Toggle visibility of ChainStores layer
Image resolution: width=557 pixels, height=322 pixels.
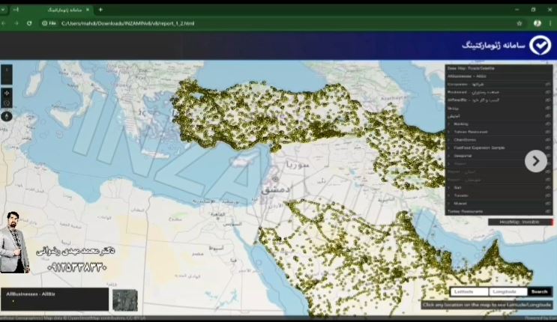548,139
